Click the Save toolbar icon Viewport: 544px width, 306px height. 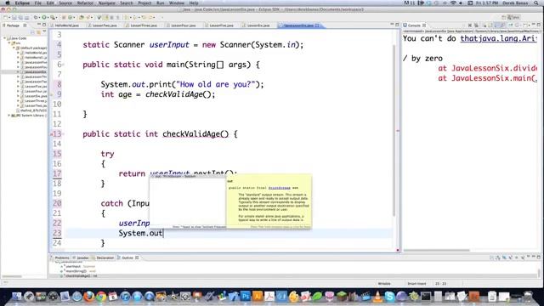(x=14, y=17)
